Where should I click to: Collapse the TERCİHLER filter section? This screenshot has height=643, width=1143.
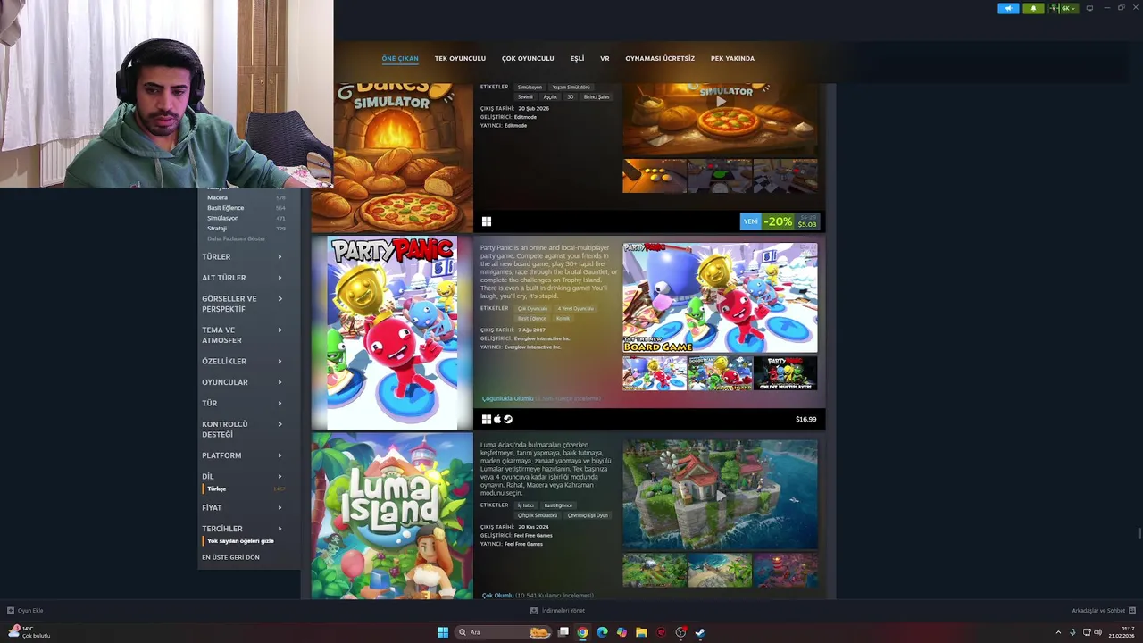[242, 529]
